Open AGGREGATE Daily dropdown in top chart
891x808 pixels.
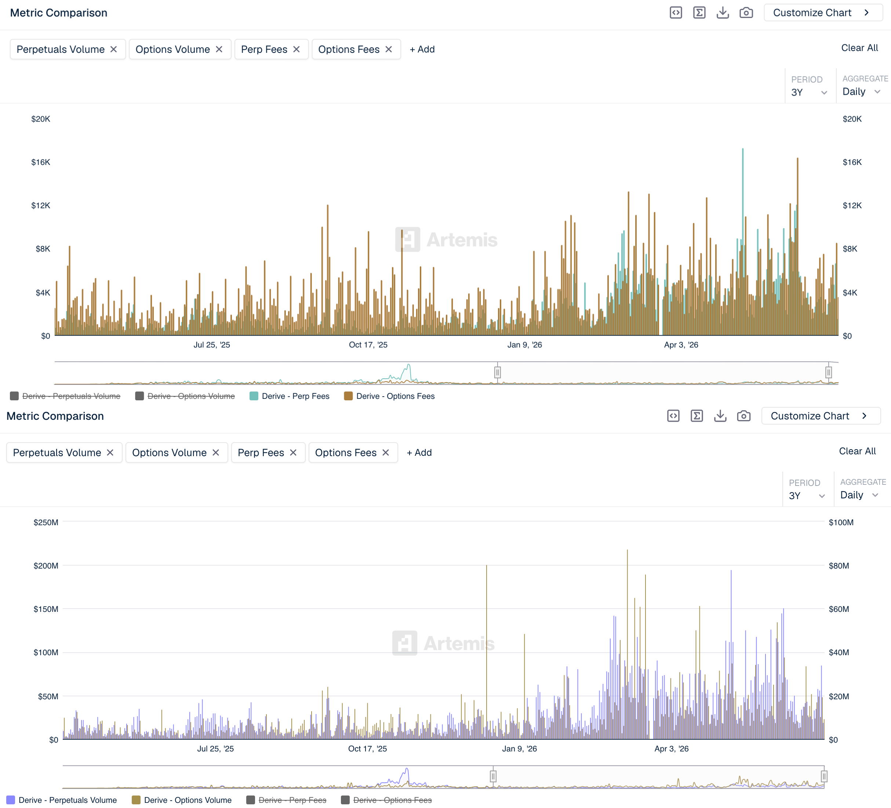(862, 91)
